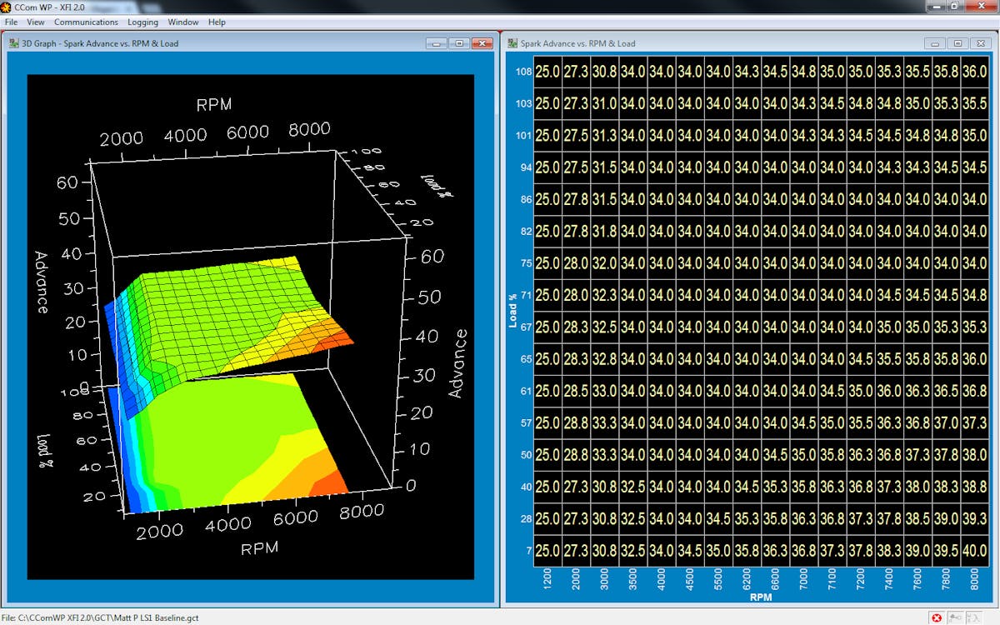The width and height of the screenshot is (1000, 625).
Task: Open the Help menu
Action: pyautogui.click(x=215, y=22)
